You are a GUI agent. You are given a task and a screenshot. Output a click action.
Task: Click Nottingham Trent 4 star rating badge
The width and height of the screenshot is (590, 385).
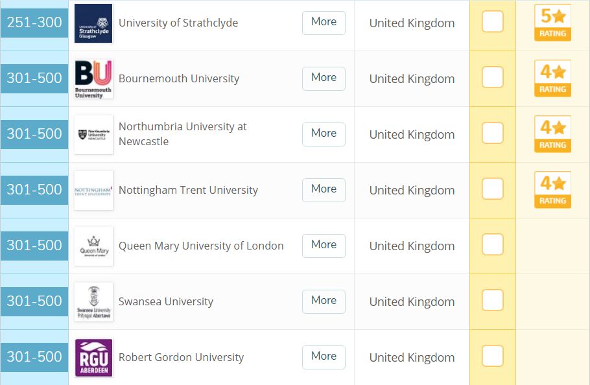pos(552,189)
